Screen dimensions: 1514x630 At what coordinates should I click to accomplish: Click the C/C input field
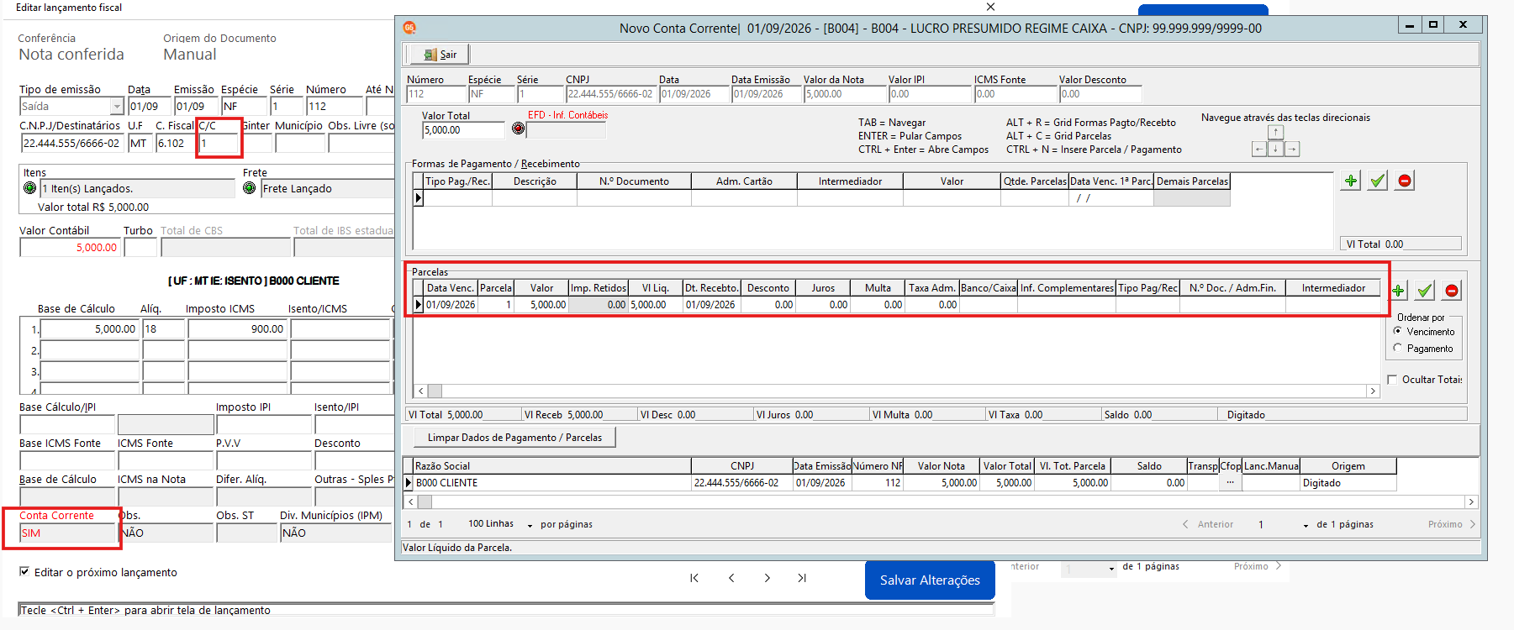coord(219,144)
